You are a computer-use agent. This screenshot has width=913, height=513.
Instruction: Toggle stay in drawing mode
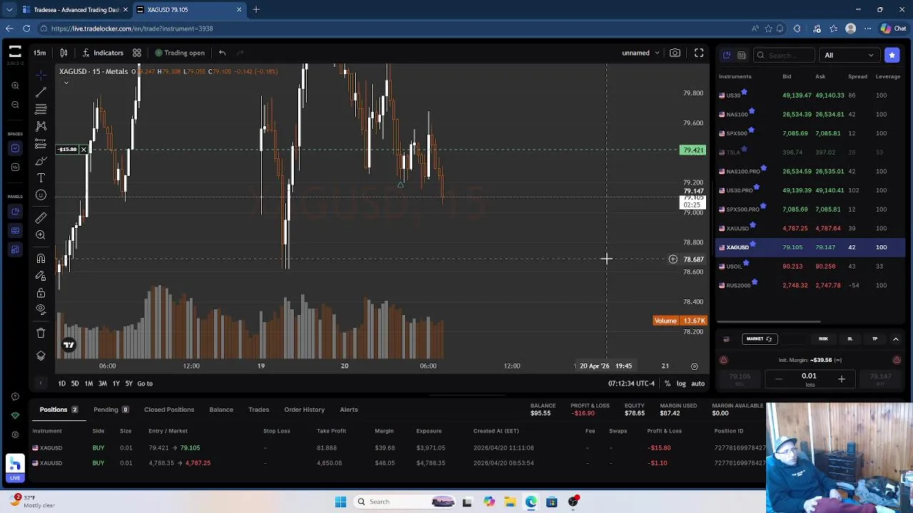(41, 276)
